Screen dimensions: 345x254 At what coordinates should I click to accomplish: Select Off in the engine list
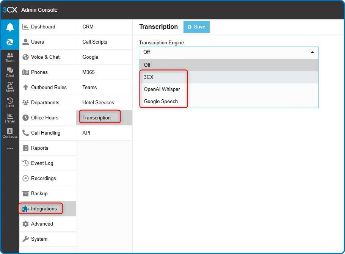(x=228, y=65)
